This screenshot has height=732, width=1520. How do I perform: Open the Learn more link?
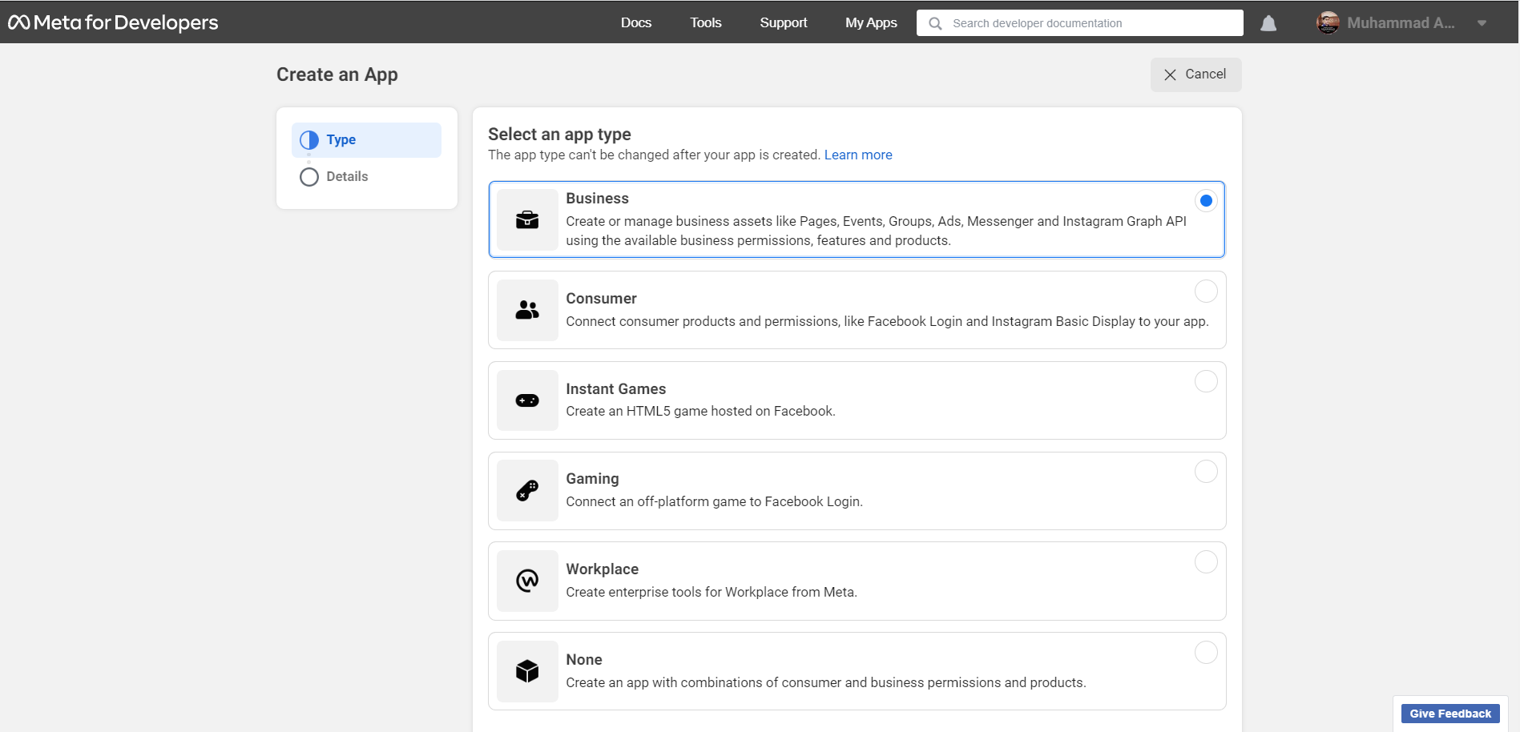coord(858,155)
